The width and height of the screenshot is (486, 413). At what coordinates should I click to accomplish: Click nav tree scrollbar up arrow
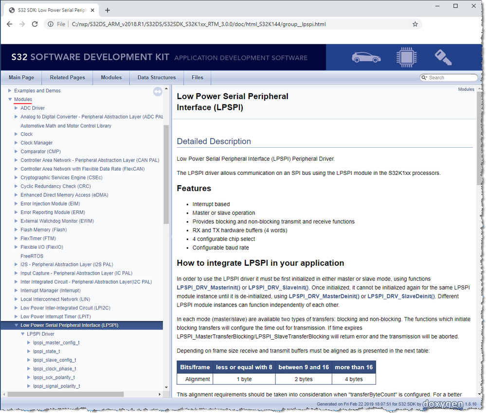click(x=166, y=89)
